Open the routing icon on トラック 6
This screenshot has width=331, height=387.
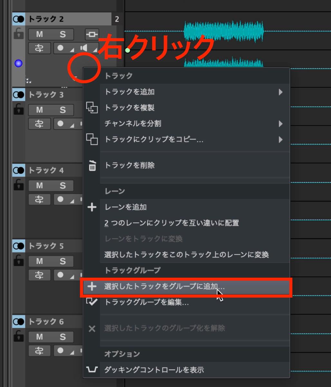39,351
